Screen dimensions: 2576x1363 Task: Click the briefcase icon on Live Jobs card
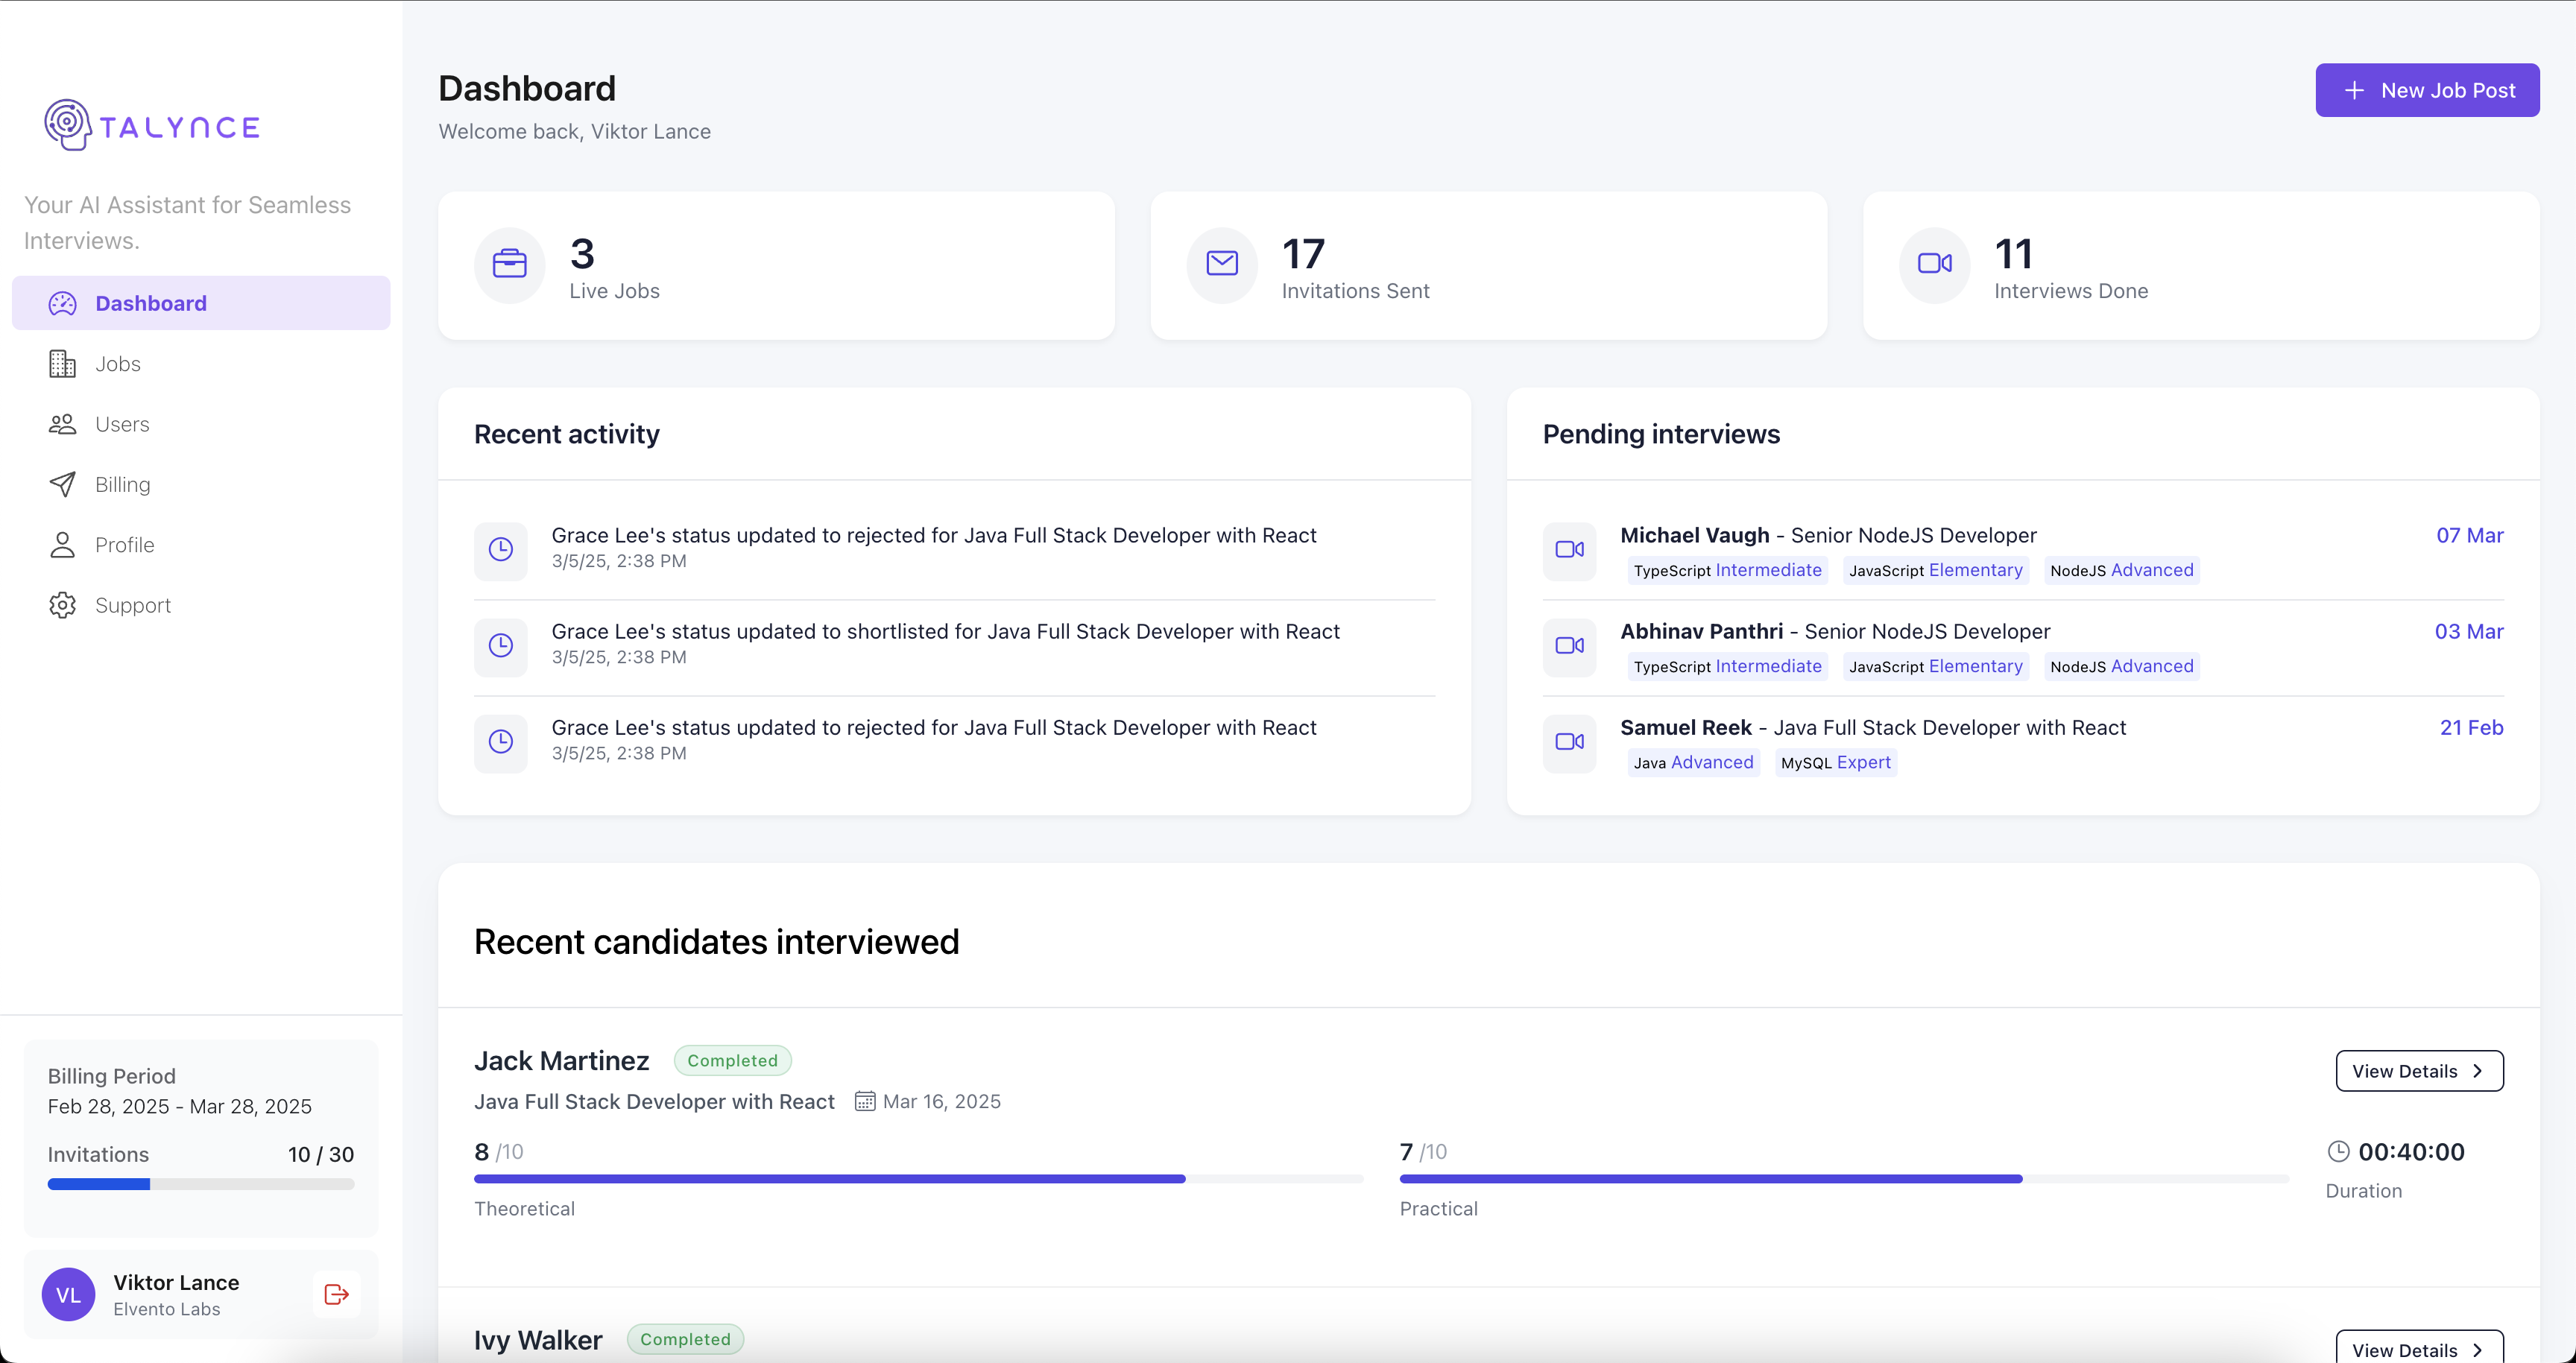[509, 265]
